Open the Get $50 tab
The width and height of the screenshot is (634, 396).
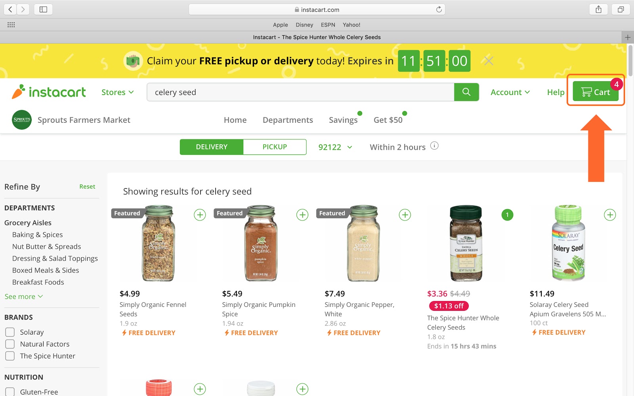[388, 120]
